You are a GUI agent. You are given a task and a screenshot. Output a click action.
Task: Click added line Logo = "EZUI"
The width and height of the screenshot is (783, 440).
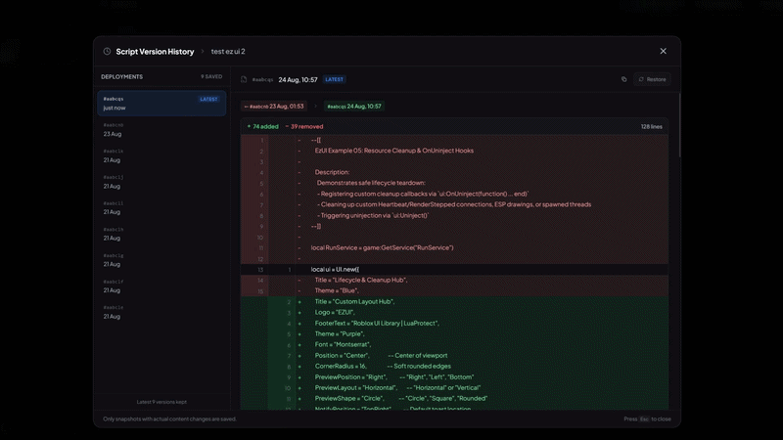454,312
